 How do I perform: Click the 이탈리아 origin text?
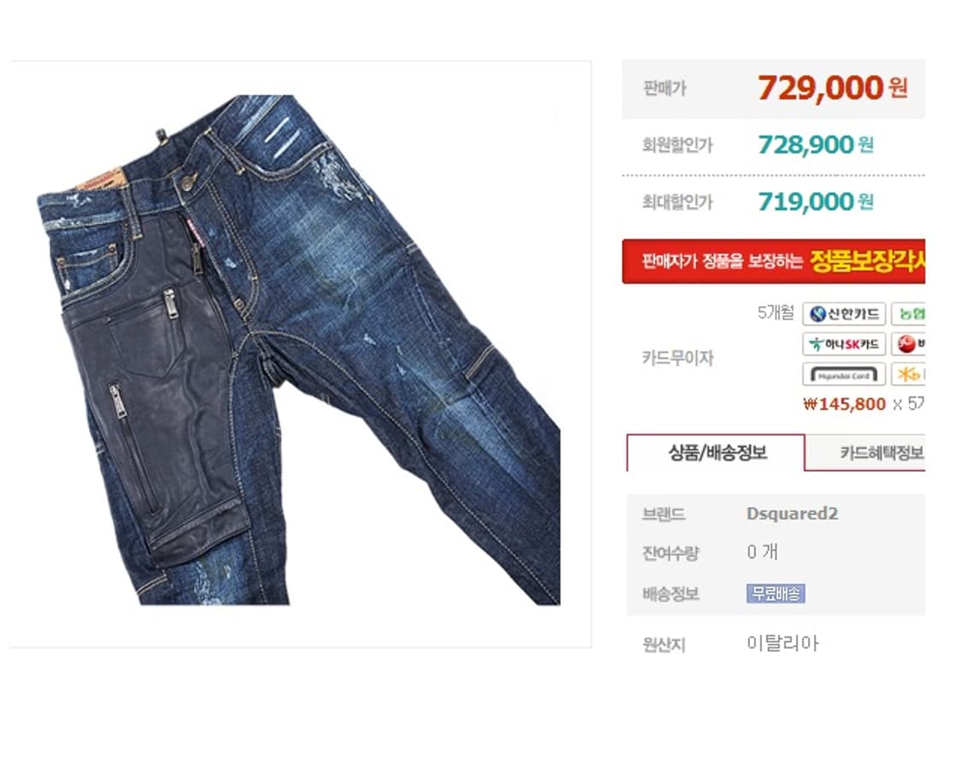pyautogui.click(x=782, y=643)
